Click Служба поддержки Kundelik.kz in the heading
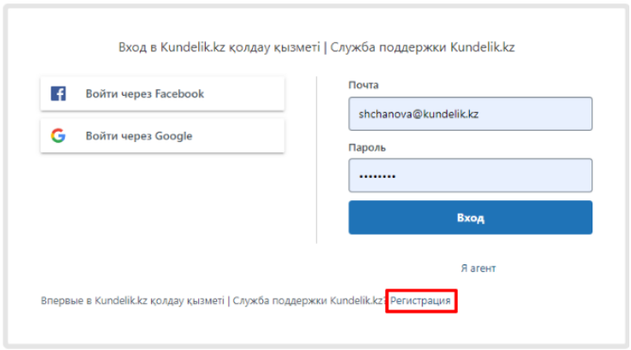631x350 pixels. pos(422,47)
